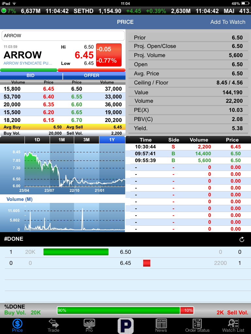This screenshot has height=334, width=251.
Task: Tap the Proj. Volume row
Action: point(188,55)
